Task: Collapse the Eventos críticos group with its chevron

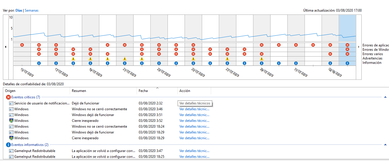Action: coord(386,97)
